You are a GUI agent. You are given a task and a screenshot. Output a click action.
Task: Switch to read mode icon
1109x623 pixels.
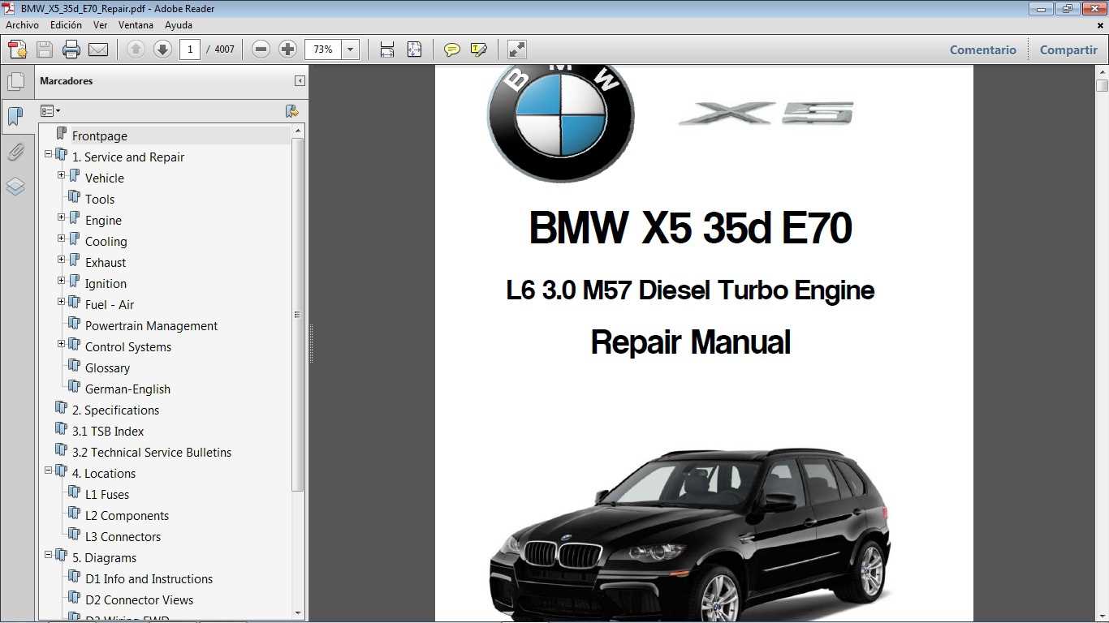pos(517,49)
